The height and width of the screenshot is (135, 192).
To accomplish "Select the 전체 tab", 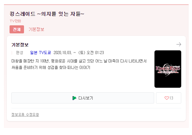I will 17,29.
